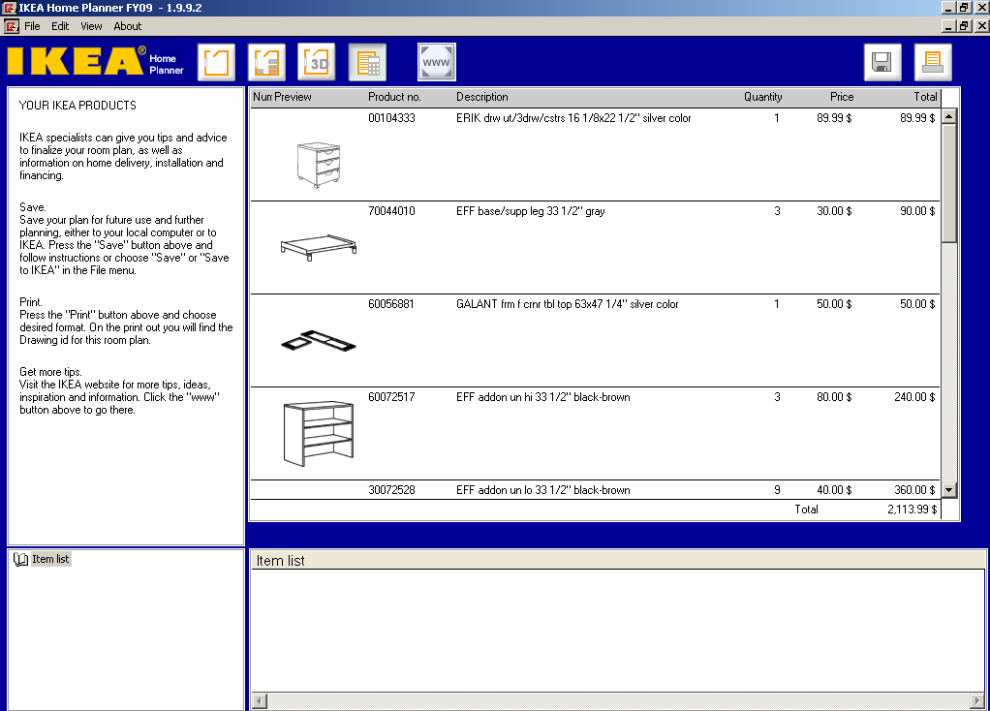This screenshot has height=711, width=990.
Task: Select product number 70044010
Action: 391,211
